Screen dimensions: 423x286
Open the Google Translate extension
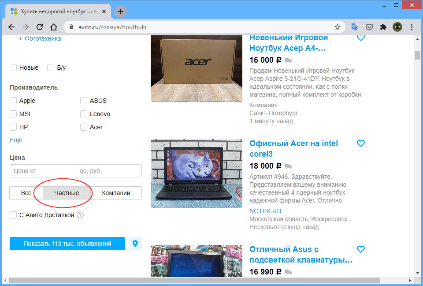(355, 27)
